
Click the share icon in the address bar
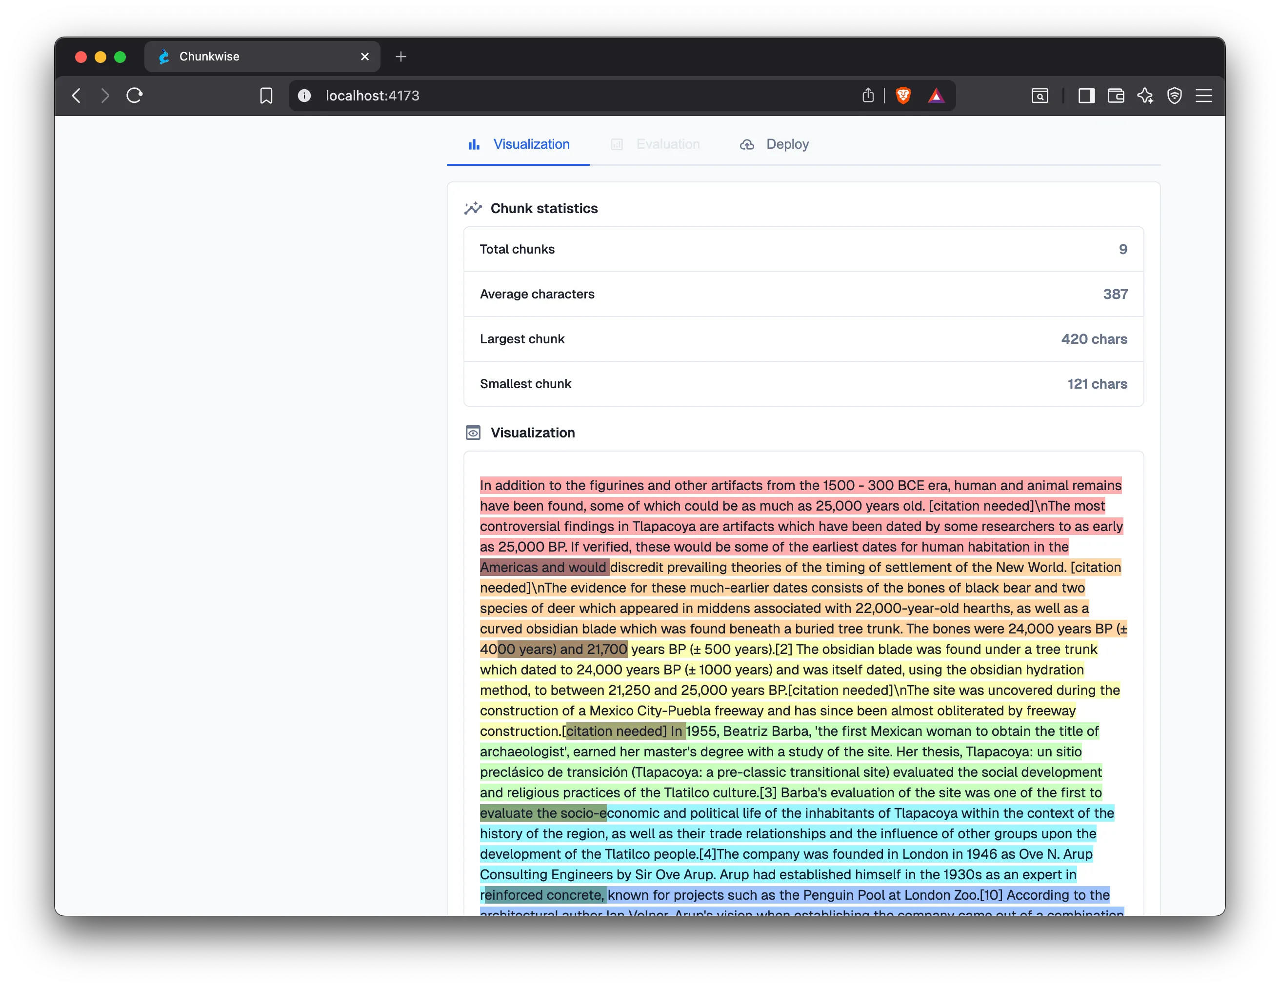pyautogui.click(x=869, y=95)
